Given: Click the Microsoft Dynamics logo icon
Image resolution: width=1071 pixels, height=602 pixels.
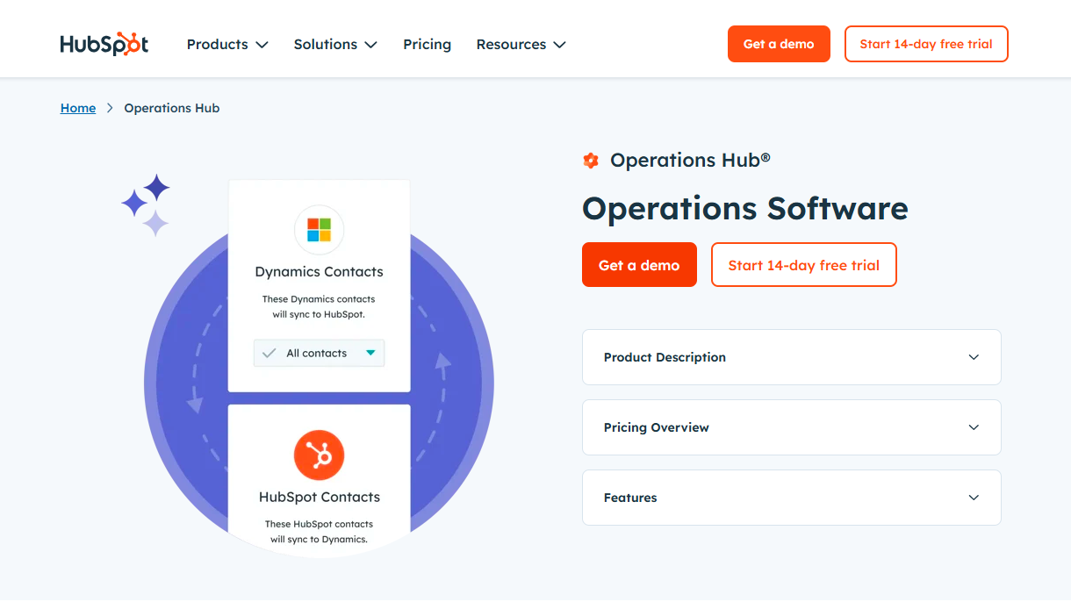Looking at the screenshot, I should 319,230.
